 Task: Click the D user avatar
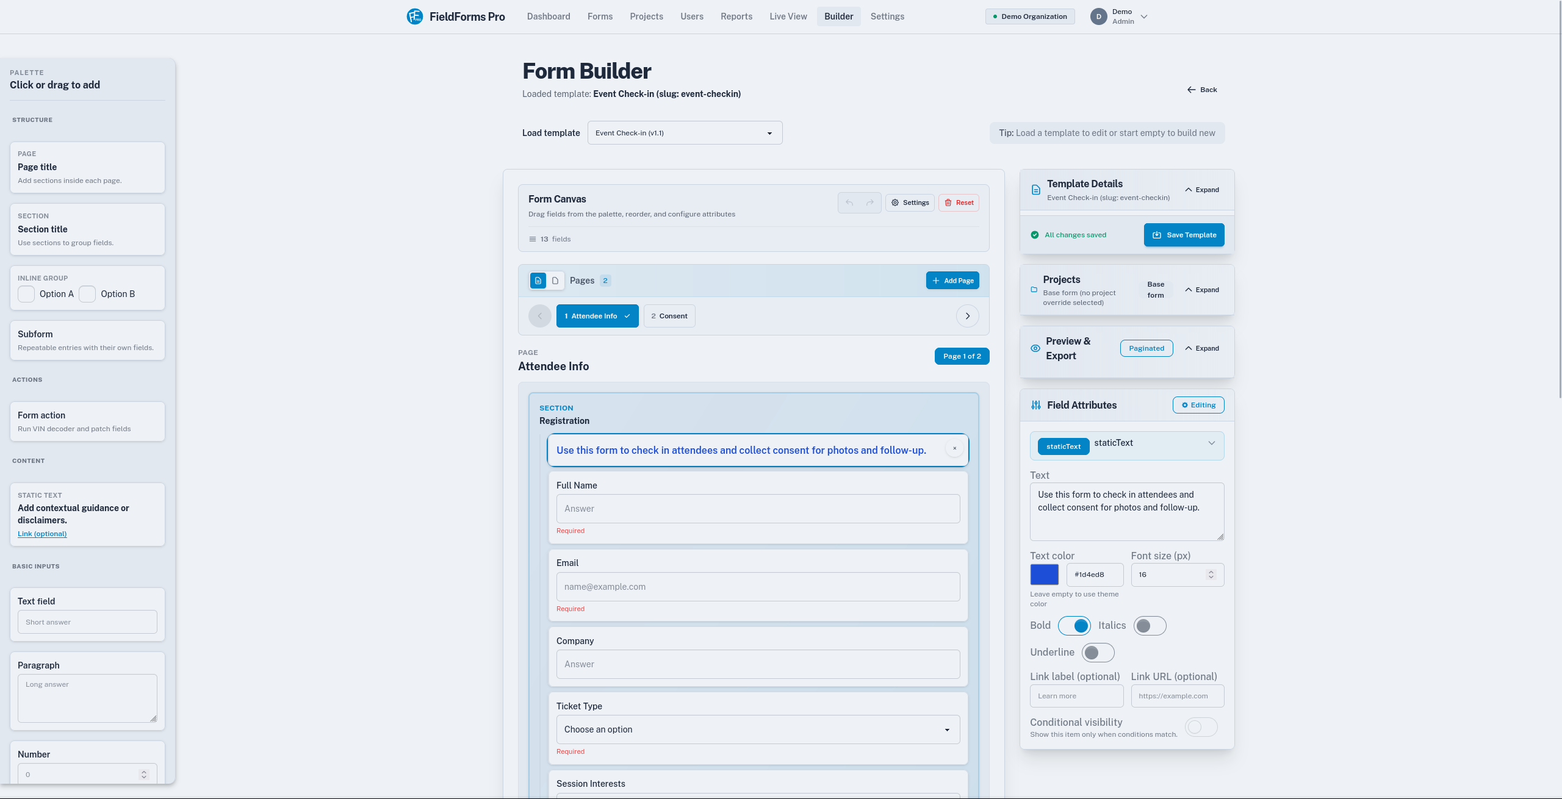coord(1099,16)
